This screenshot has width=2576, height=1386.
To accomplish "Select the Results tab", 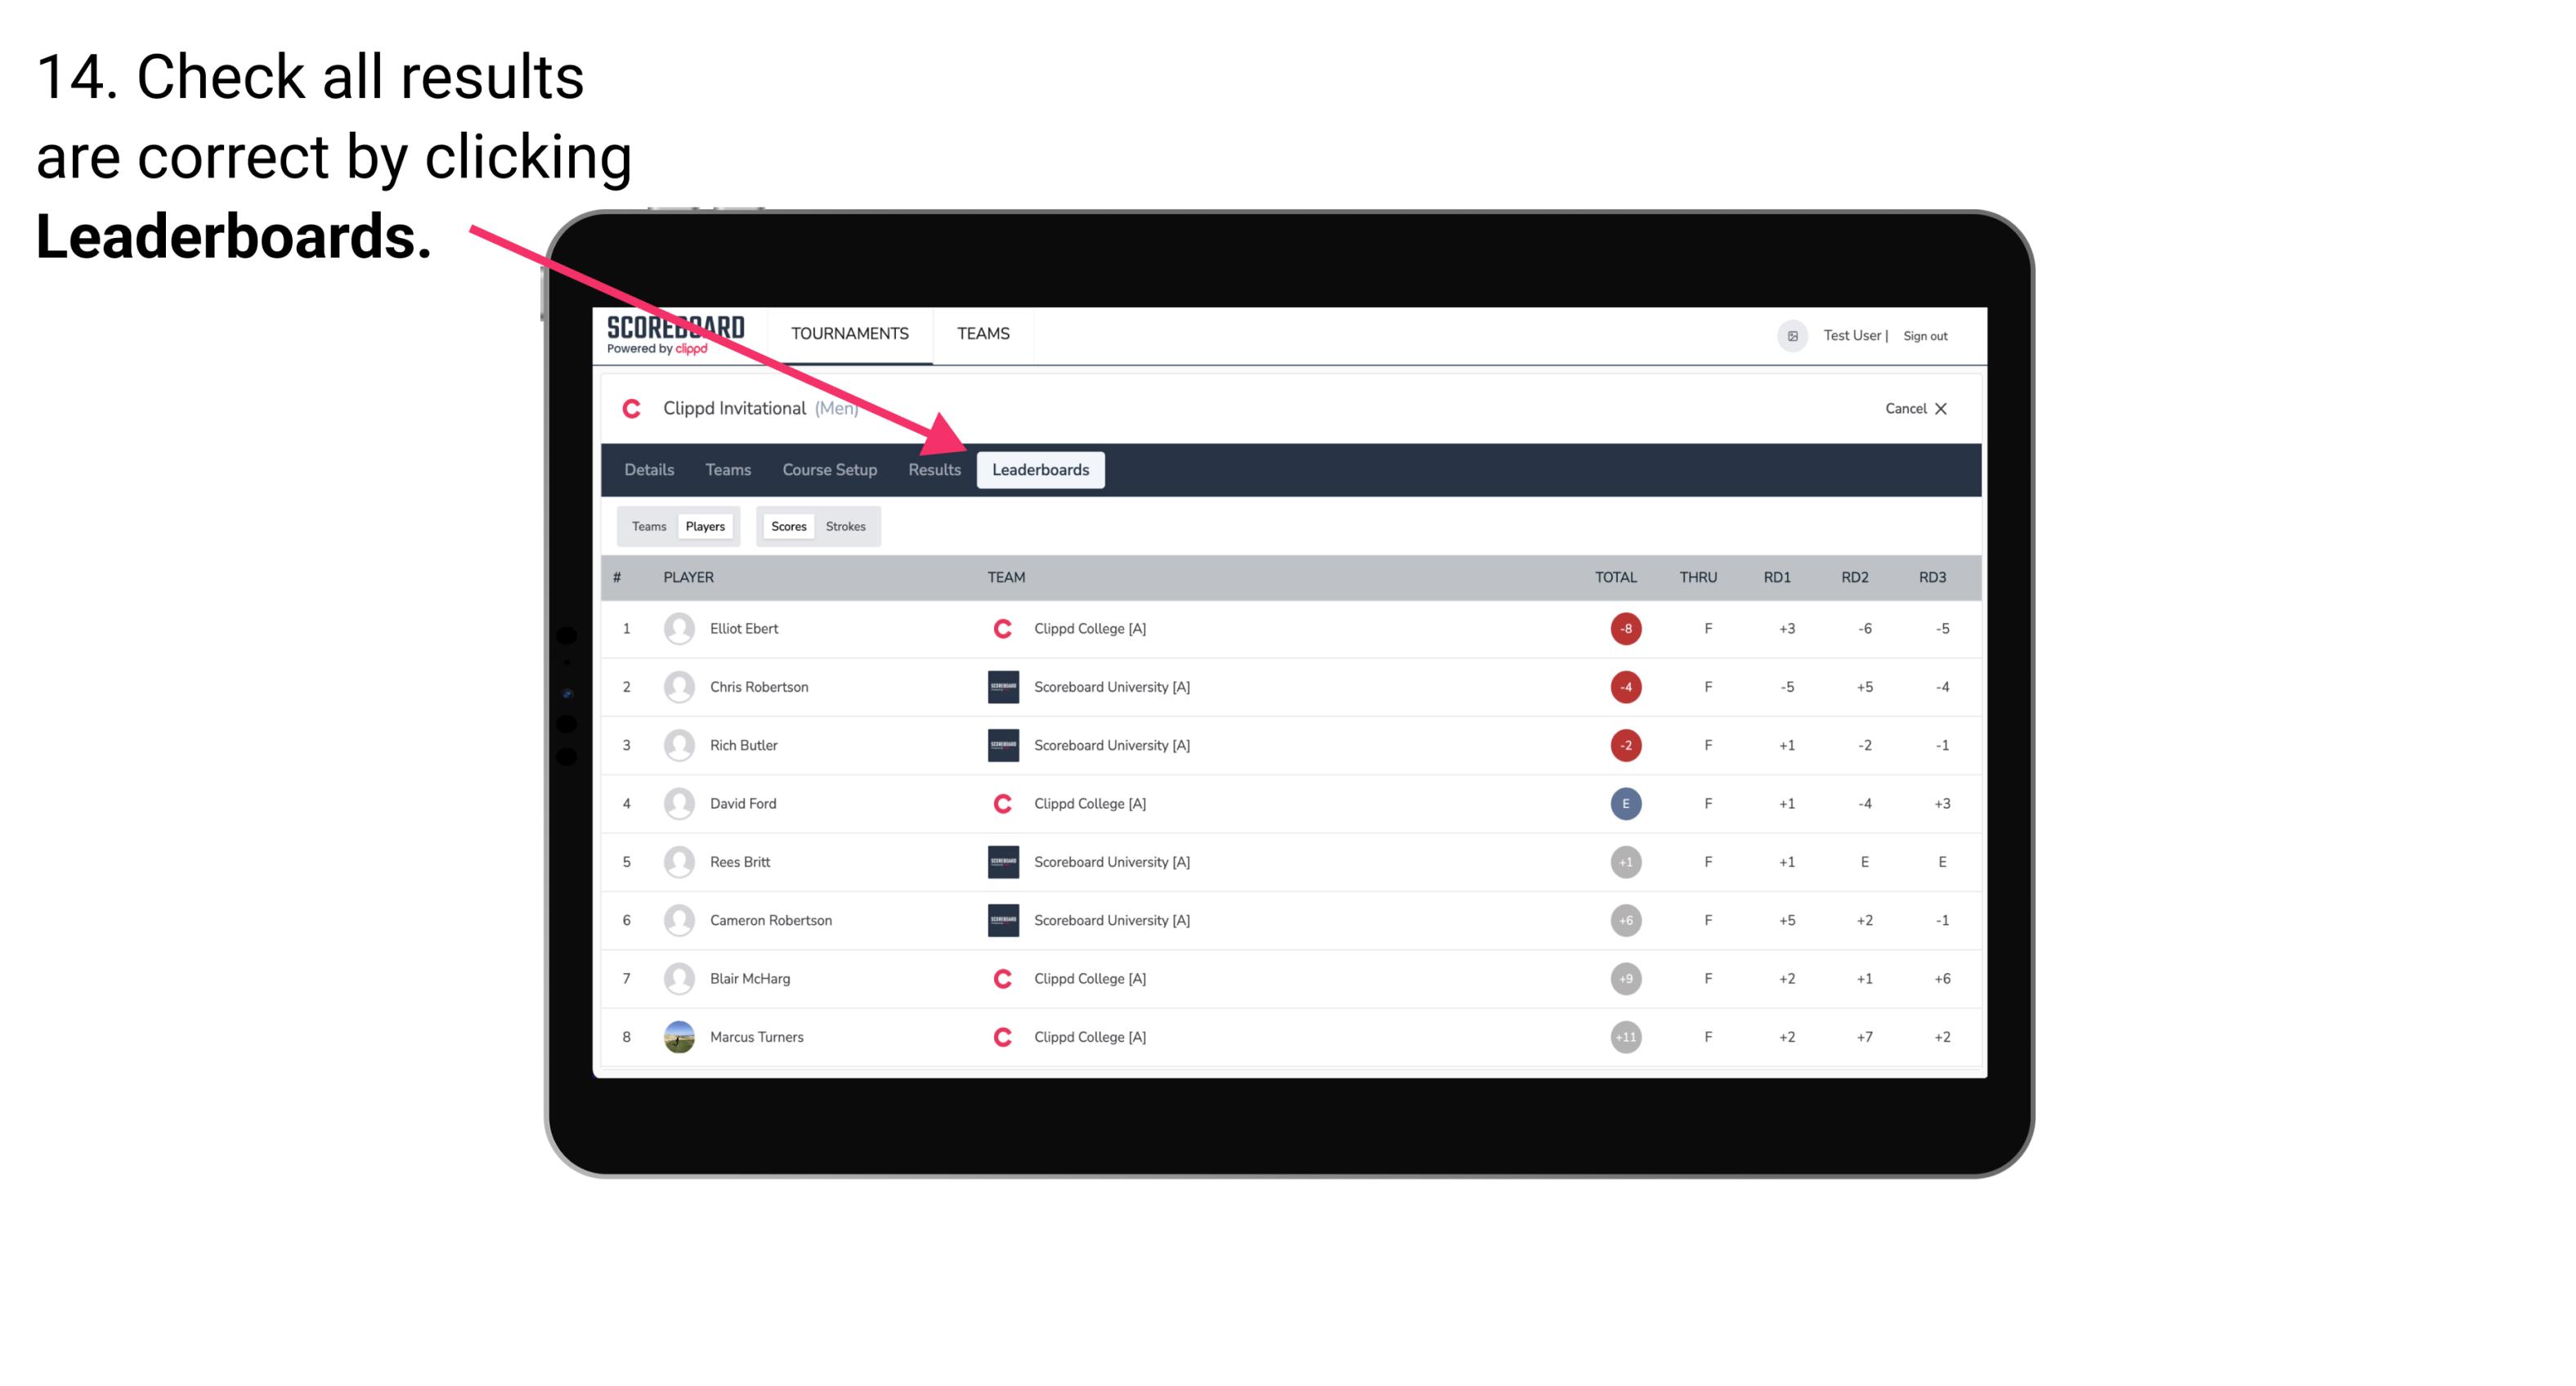I will (931, 469).
